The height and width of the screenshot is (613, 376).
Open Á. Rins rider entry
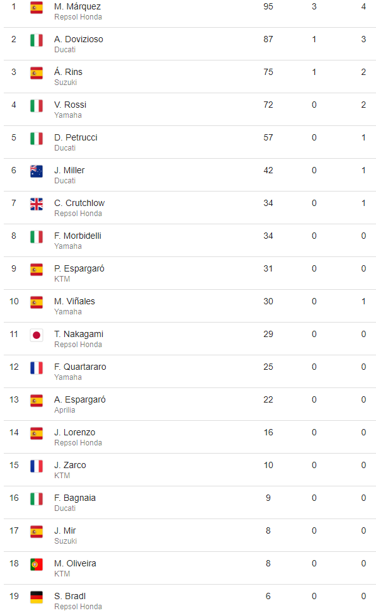[69, 72]
